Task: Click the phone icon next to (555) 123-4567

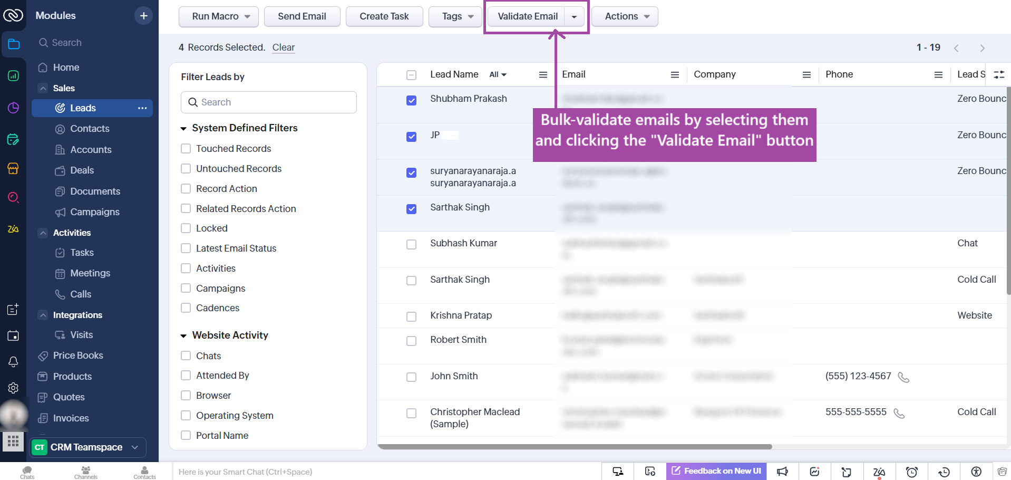Action: pyautogui.click(x=903, y=377)
